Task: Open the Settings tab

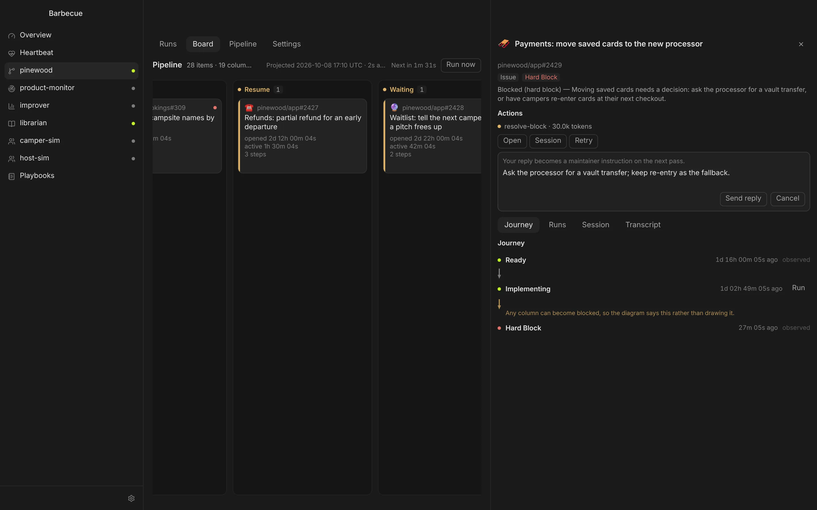Action: tap(286, 44)
